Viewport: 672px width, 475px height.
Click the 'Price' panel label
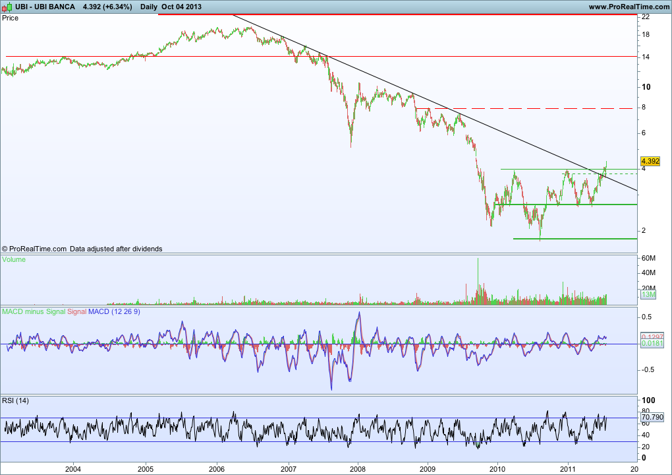pos(11,18)
